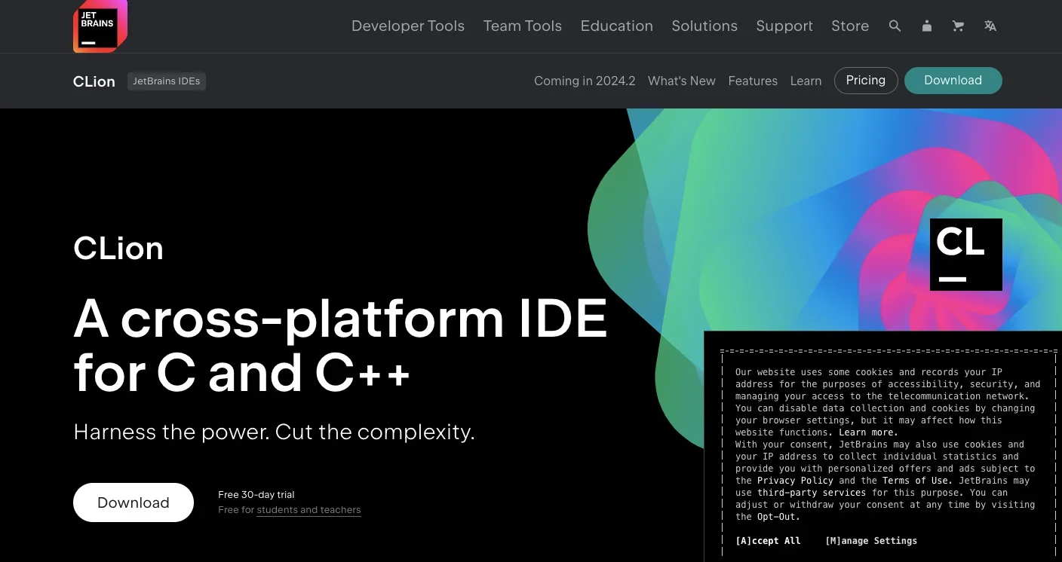The width and height of the screenshot is (1062, 562).
Task: Go to the Store
Action: click(849, 26)
